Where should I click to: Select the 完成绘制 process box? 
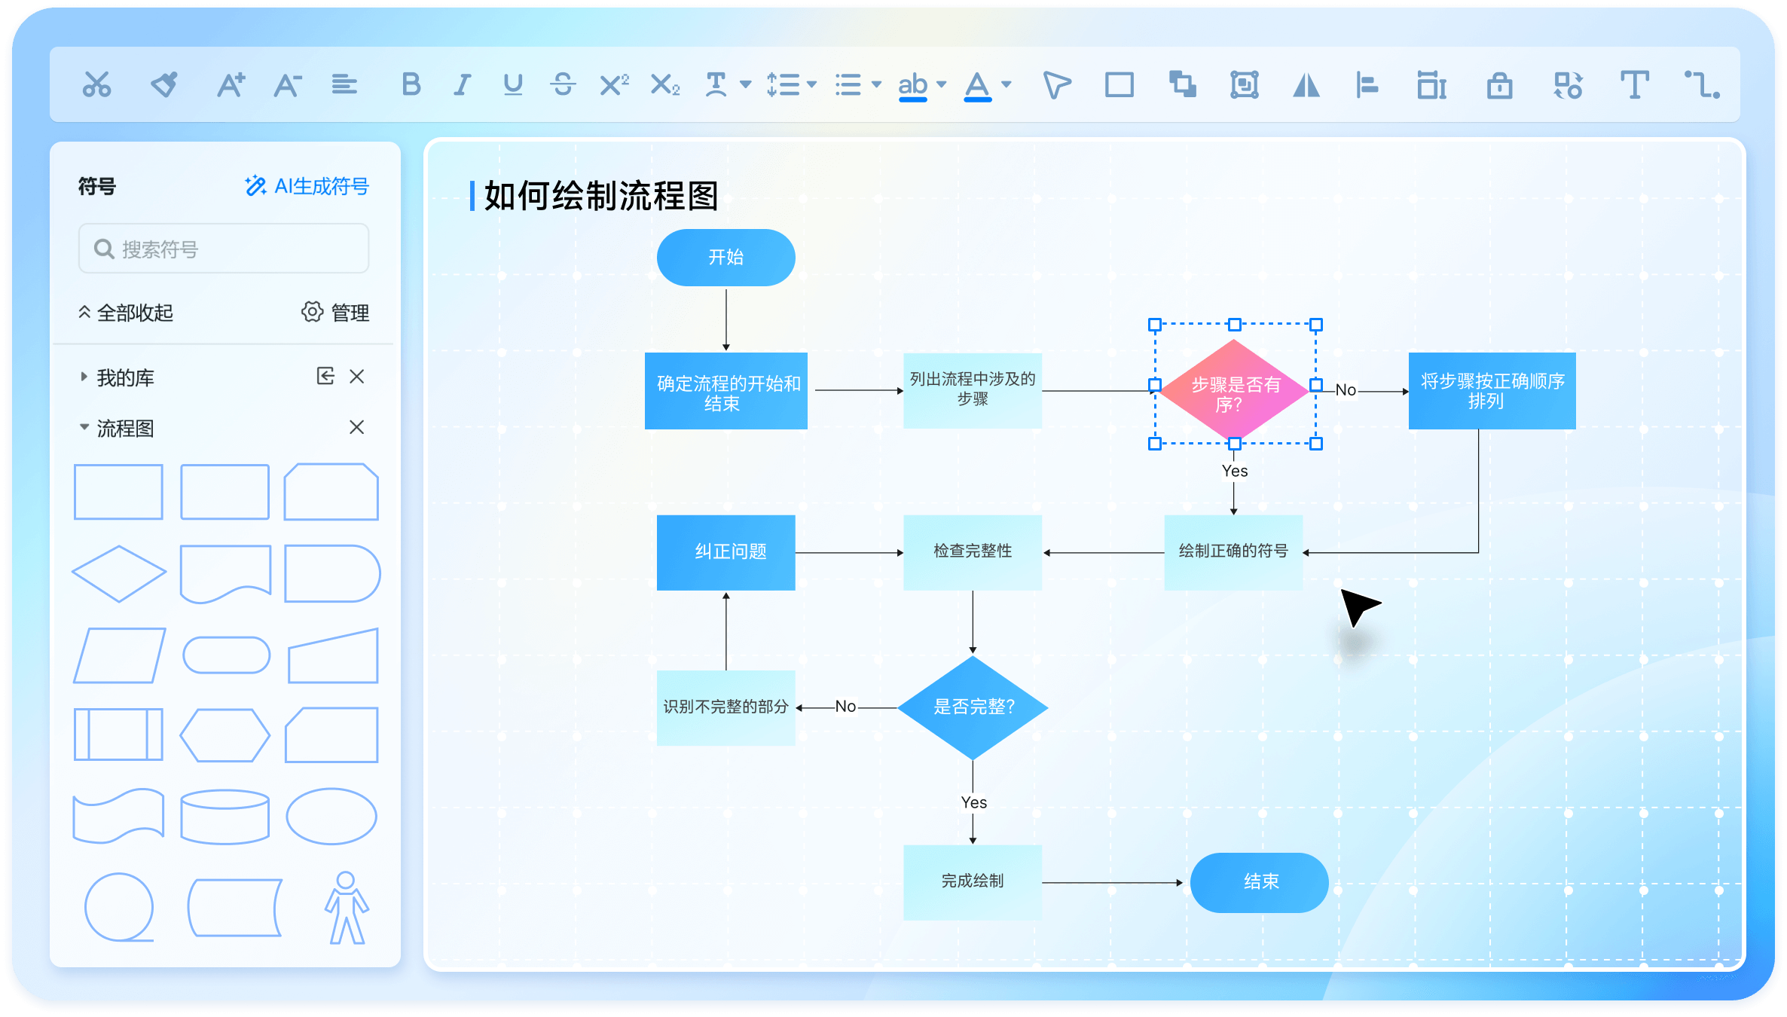973,882
